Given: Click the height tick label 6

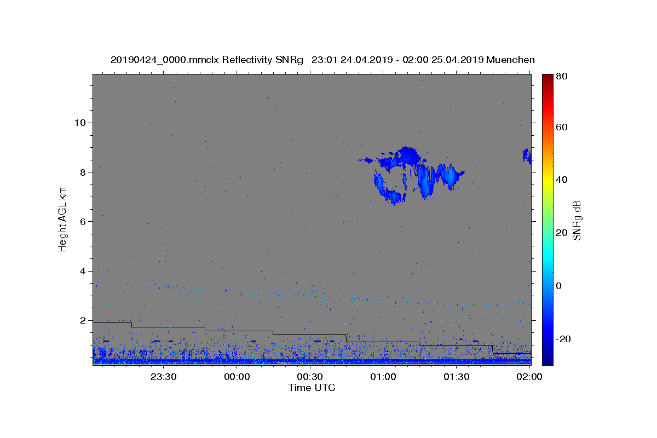Looking at the screenshot, I should point(83,222).
